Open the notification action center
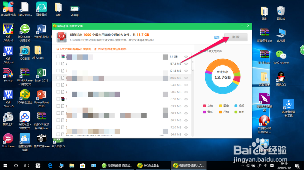Screen dimensions: 304x170 297,166
